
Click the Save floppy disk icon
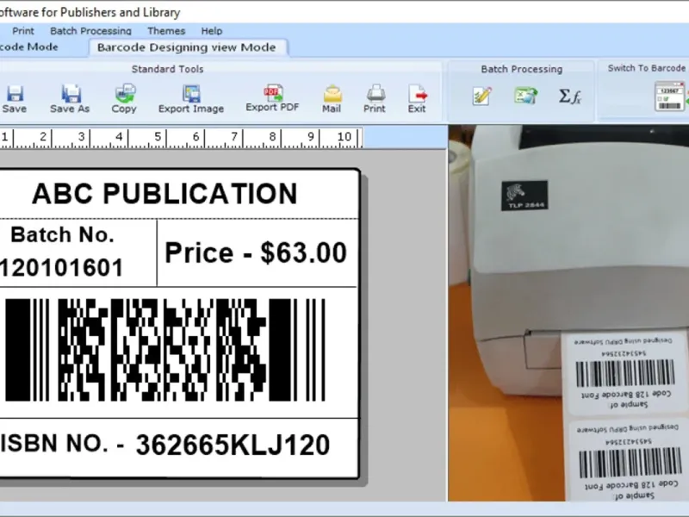point(15,93)
